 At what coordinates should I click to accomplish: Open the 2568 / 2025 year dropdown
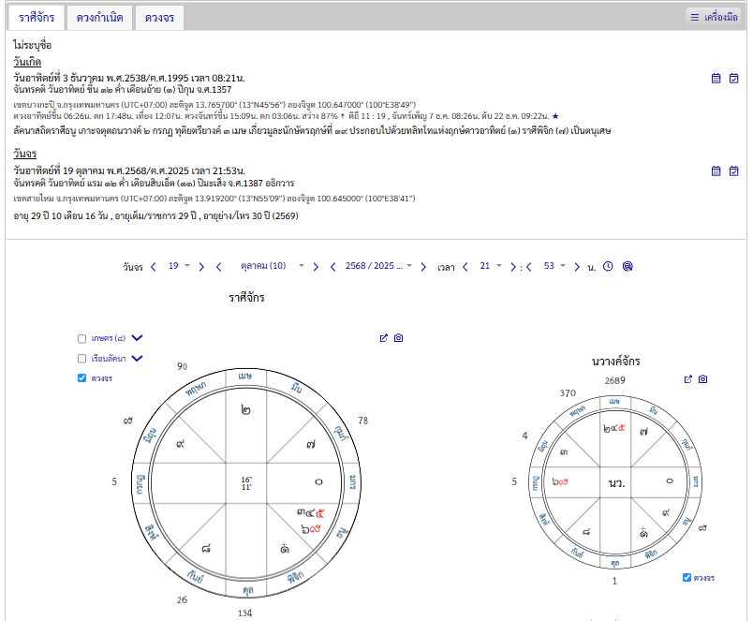pos(378,266)
